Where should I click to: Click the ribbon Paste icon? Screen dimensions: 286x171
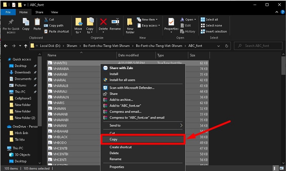(x=37, y=22)
